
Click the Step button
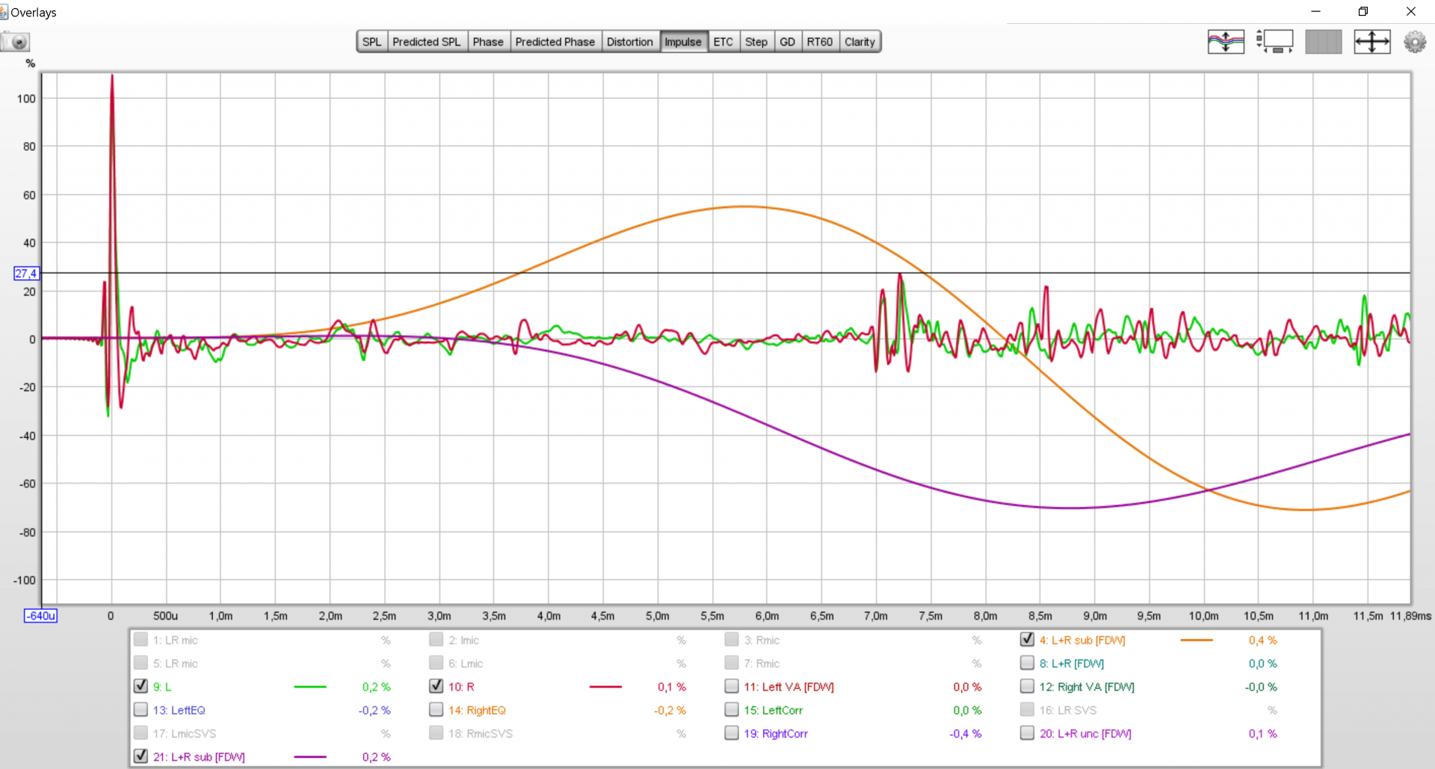pyautogui.click(x=756, y=42)
